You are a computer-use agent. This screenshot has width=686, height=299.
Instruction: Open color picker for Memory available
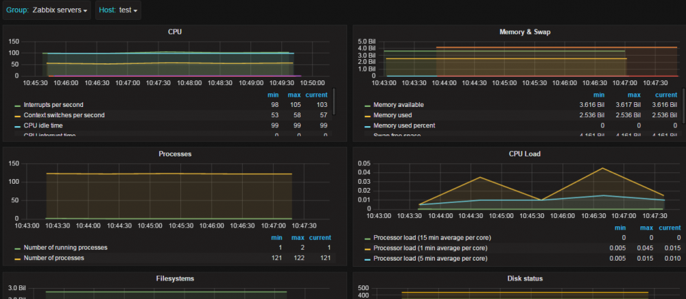368,106
